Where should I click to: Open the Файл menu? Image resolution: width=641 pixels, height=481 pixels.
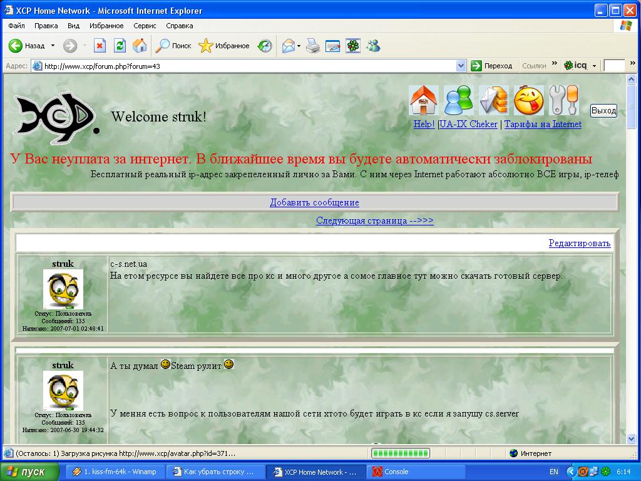pos(16,26)
